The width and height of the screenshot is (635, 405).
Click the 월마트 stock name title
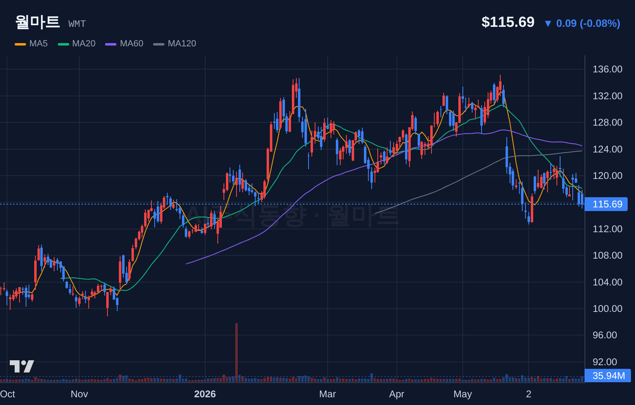coord(37,22)
